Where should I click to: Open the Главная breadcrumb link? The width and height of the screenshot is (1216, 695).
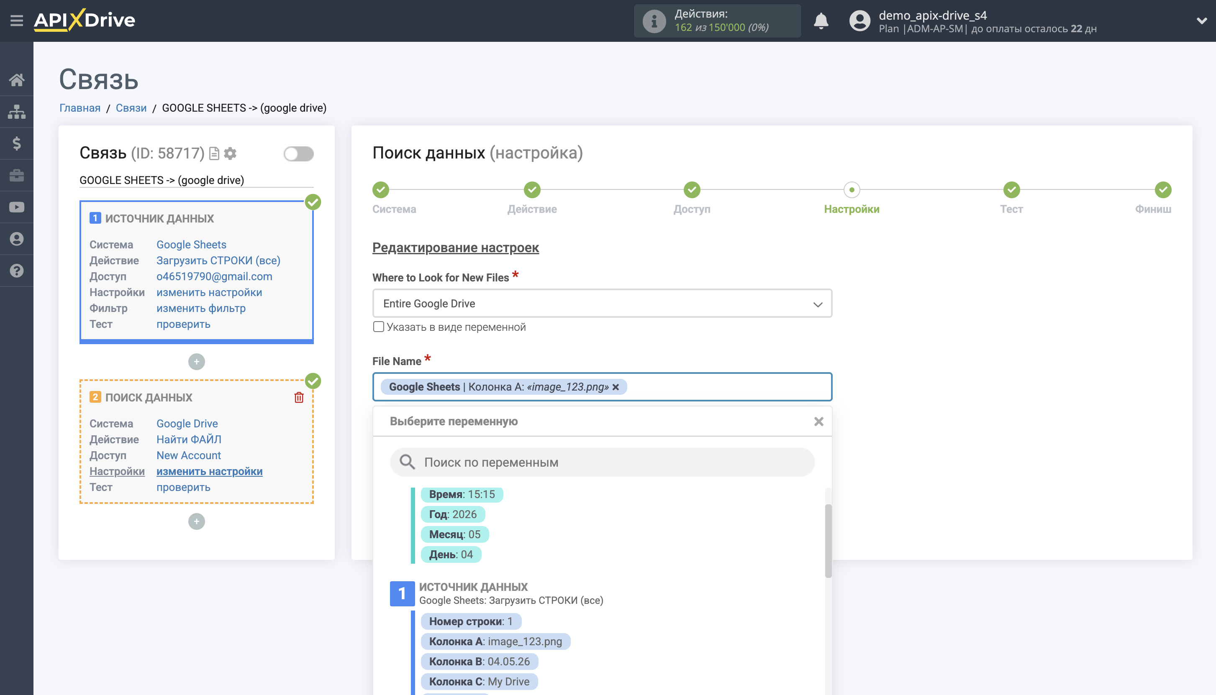click(80, 108)
